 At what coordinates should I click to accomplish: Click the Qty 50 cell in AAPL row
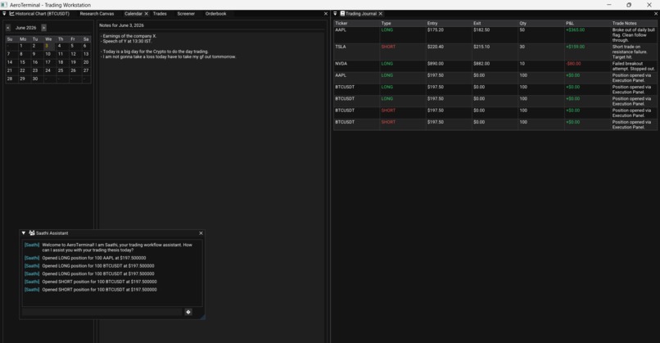(x=522, y=30)
